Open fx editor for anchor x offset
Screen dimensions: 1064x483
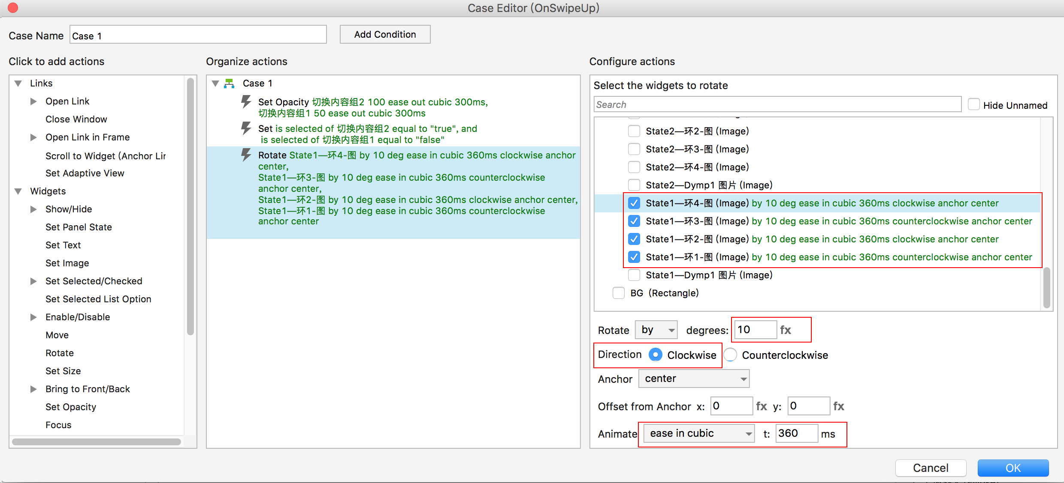point(762,406)
